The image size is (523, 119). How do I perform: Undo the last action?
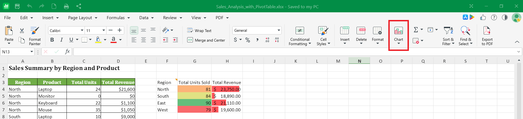[30, 6]
